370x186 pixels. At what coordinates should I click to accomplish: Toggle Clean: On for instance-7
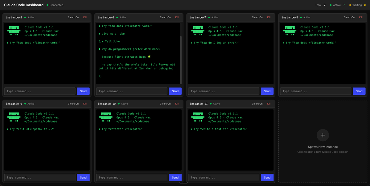(257, 17)
